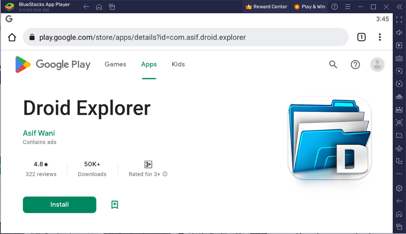This screenshot has height=234, width=406.
Task: Take a screenshot with the camera icon
Action: (399, 122)
